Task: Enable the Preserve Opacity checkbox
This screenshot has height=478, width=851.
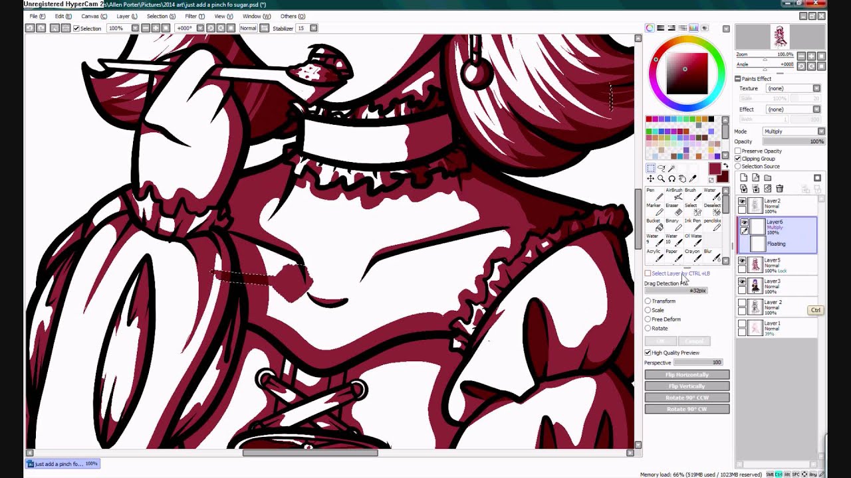Action: [737, 151]
